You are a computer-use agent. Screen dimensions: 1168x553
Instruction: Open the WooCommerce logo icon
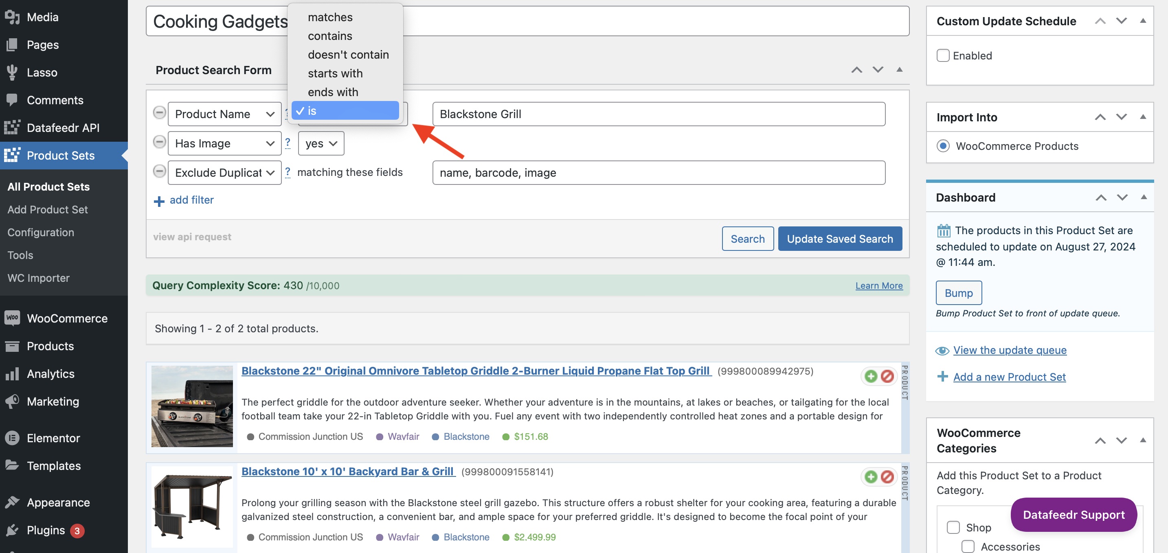coord(12,318)
